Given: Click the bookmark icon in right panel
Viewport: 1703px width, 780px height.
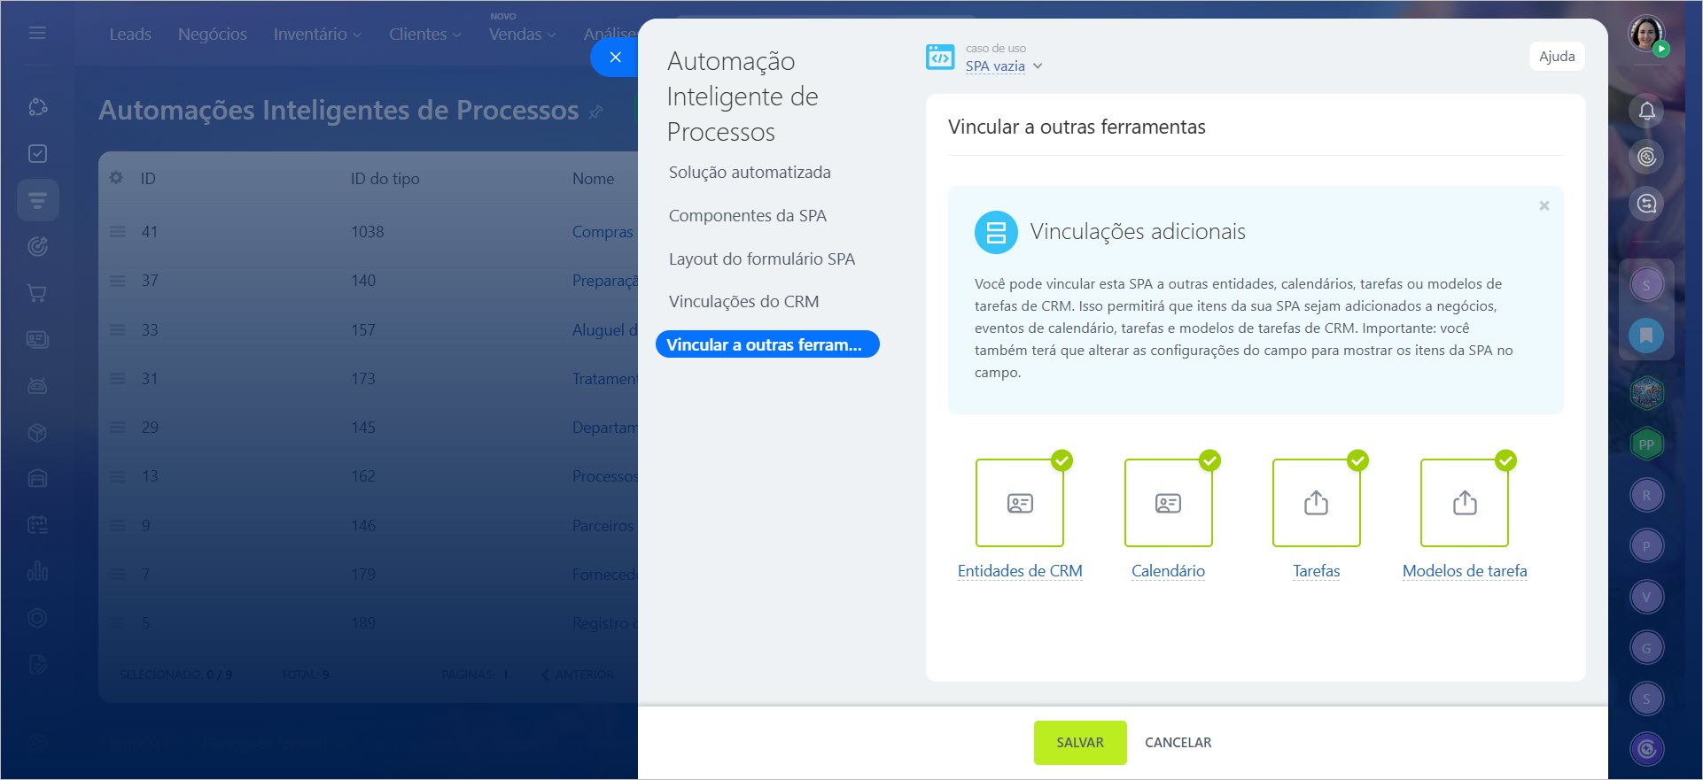Looking at the screenshot, I should click(1646, 336).
